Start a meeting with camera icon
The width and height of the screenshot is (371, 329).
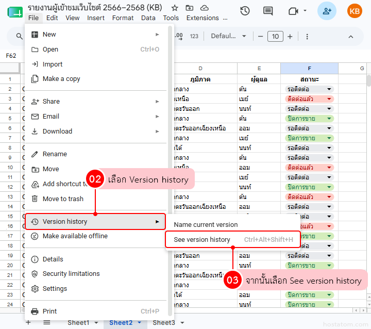click(293, 11)
